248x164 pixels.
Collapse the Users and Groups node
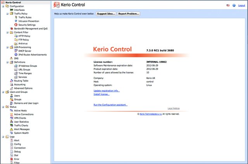tap(3, 92)
